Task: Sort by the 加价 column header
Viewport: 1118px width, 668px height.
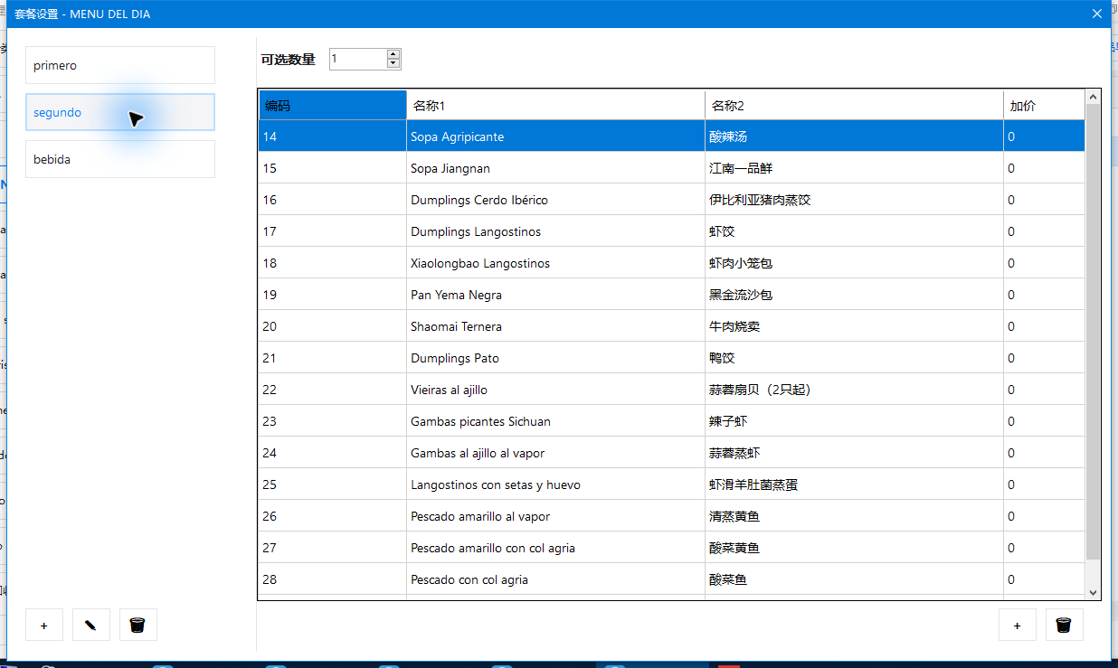Action: 1044,106
